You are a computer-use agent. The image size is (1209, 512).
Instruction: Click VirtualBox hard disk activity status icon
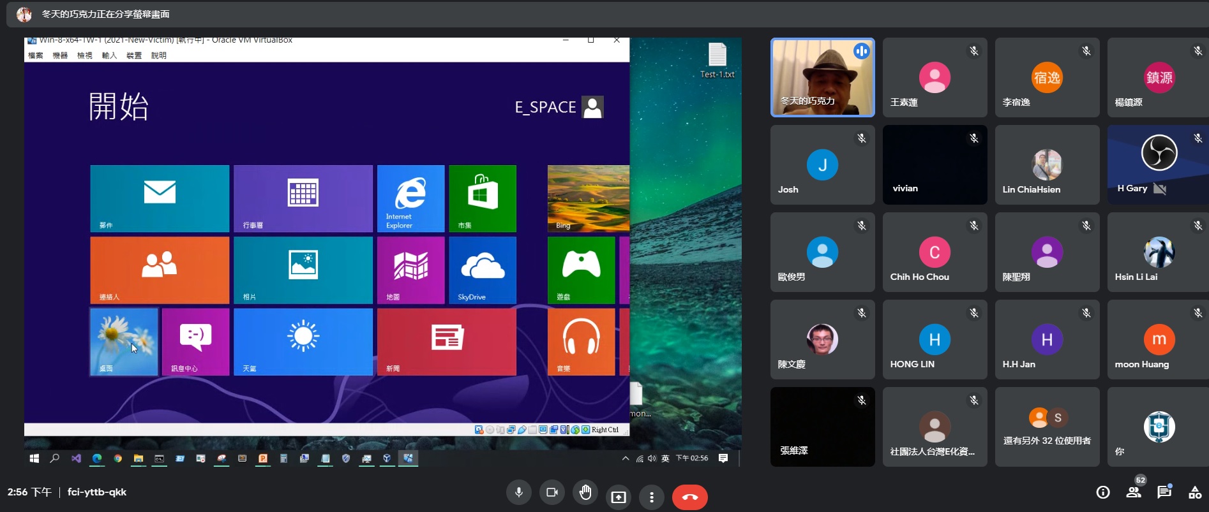pos(479,430)
